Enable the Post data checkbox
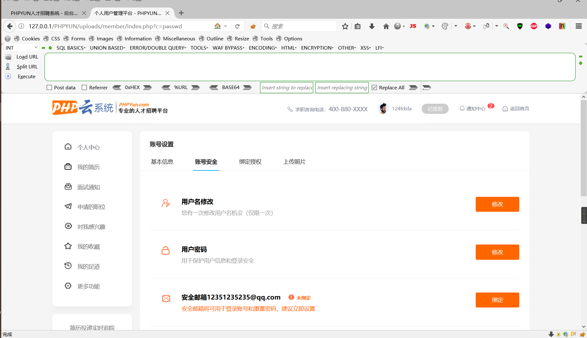The image size is (587, 338). tap(49, 87)
